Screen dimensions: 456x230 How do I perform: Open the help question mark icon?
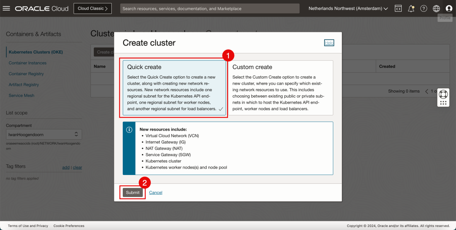pyautogui.click(x=424, y=8)
